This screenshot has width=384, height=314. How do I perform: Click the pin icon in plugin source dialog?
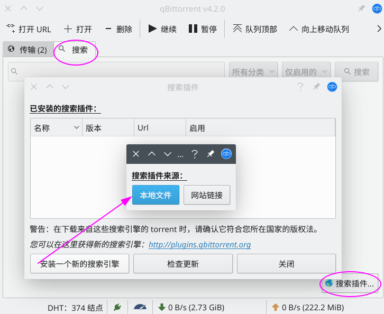pyautogui.click(x=211, y=154)
